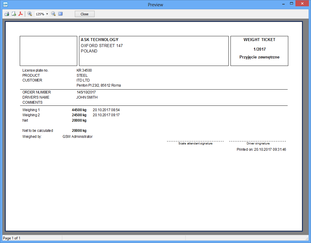Open the zoom level dropdown arrow
Screen dimensions: 311x243
(x=47, y=14)
